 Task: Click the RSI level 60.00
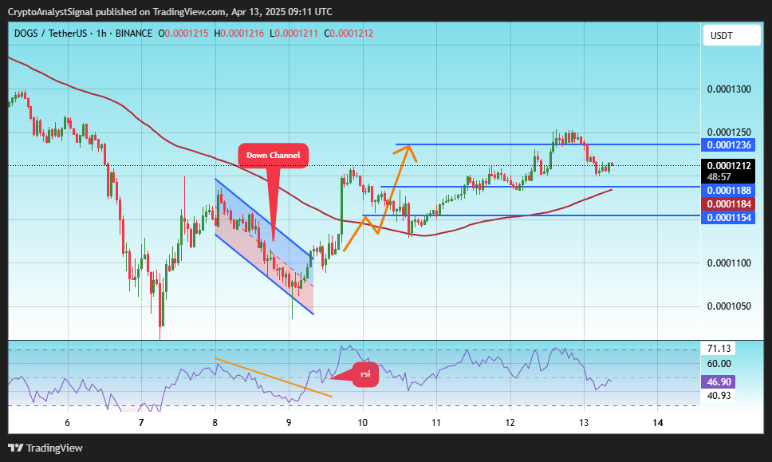(x=719, y=364)
